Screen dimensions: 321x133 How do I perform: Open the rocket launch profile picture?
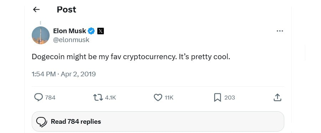41,35
